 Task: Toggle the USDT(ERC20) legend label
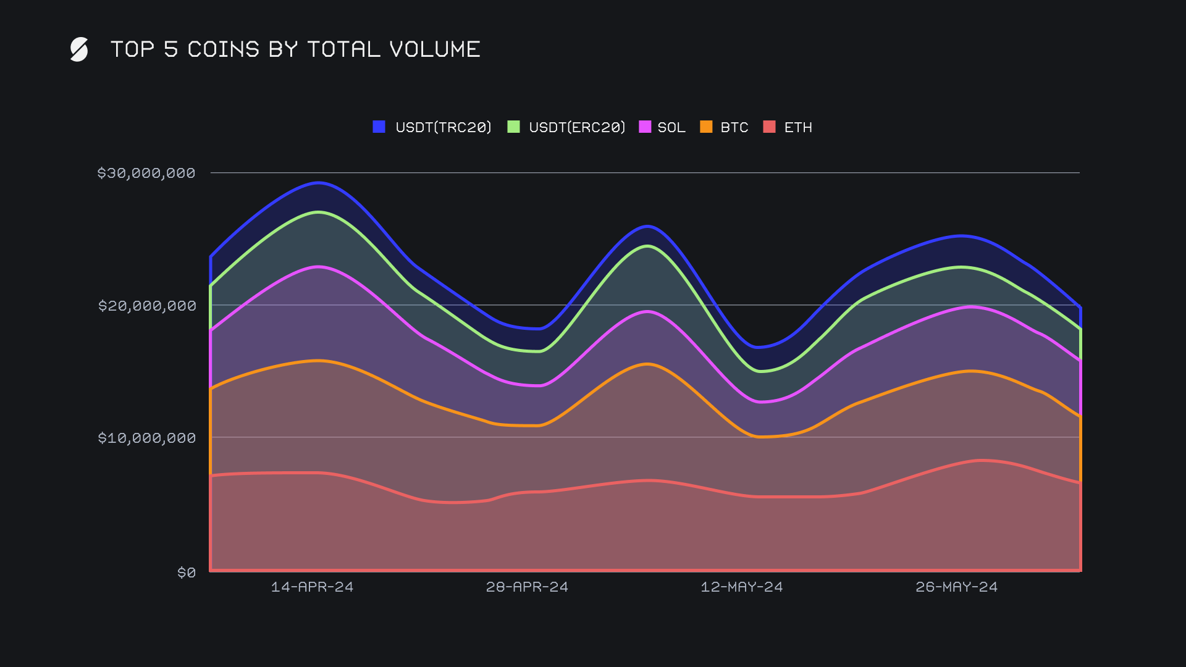[577, 127]
